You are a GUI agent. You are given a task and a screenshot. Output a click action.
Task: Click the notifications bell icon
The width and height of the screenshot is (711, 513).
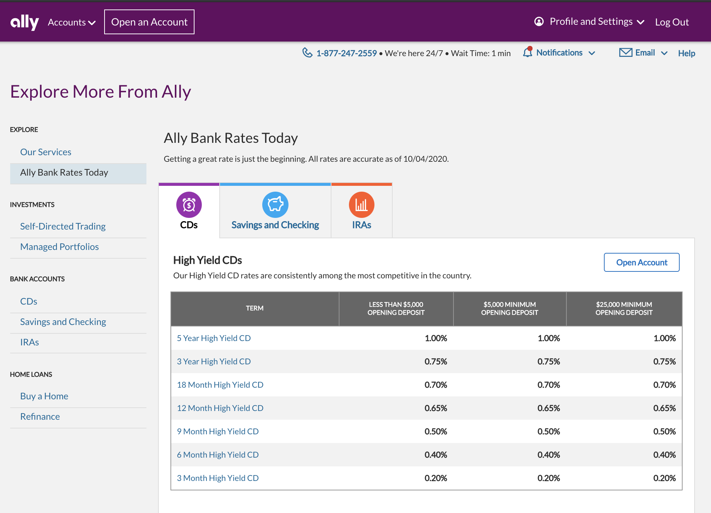tap(527, 52)
